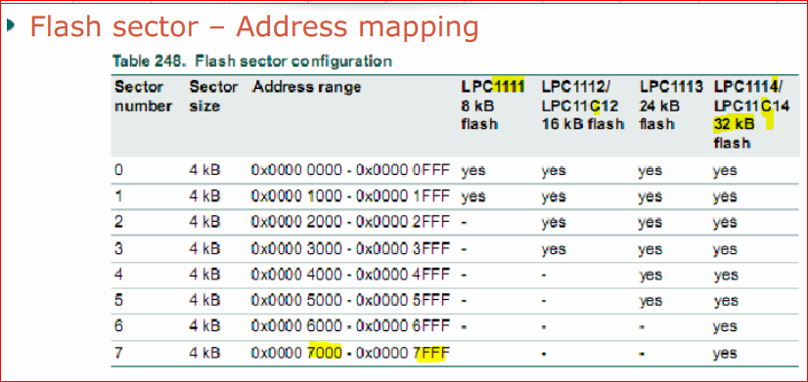Click 'yes' for LPC1113 in sector 0 row
Screen dimensions: 808x382
pos(651,171)
